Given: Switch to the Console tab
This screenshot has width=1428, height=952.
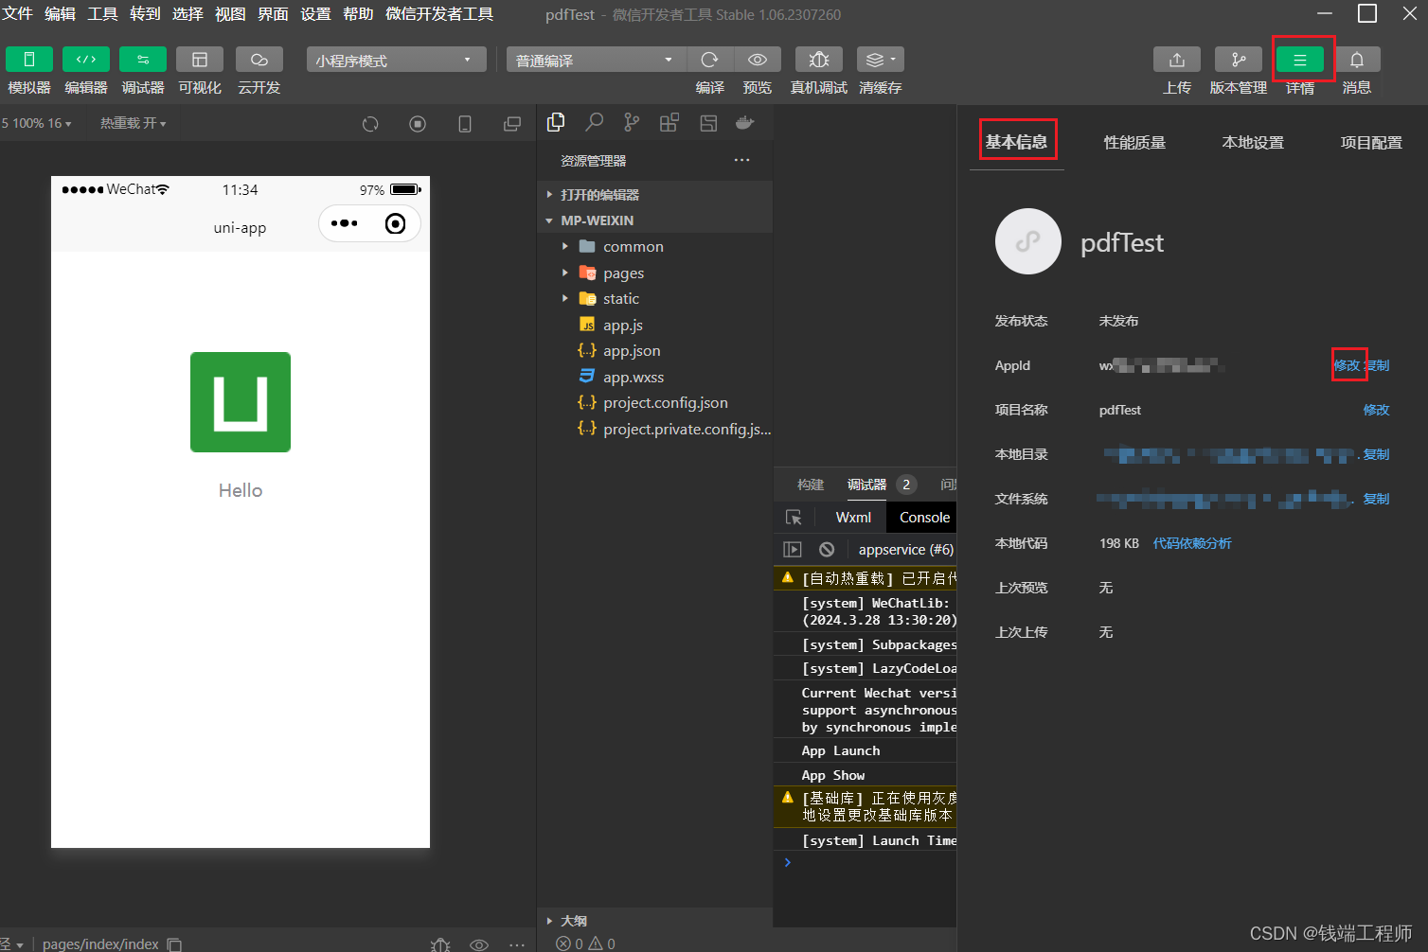Looking at the screenshot, I should 924,518.
